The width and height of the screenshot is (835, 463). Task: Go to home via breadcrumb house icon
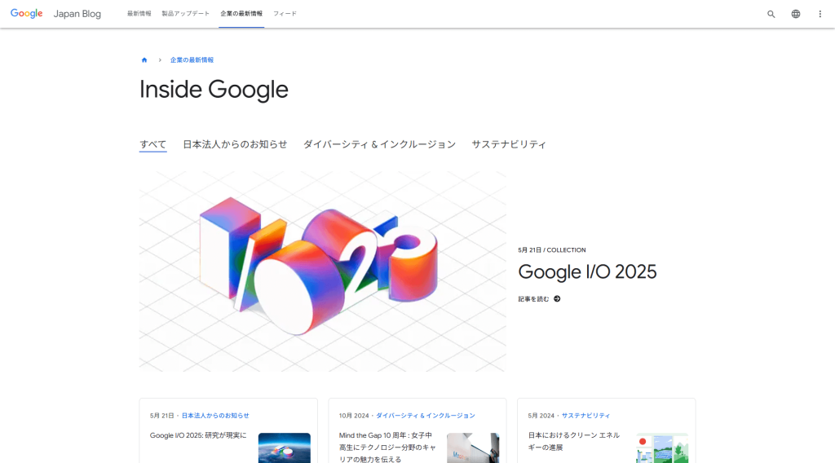[144, 60]
